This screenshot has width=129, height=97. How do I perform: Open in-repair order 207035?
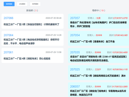point(75,52)
